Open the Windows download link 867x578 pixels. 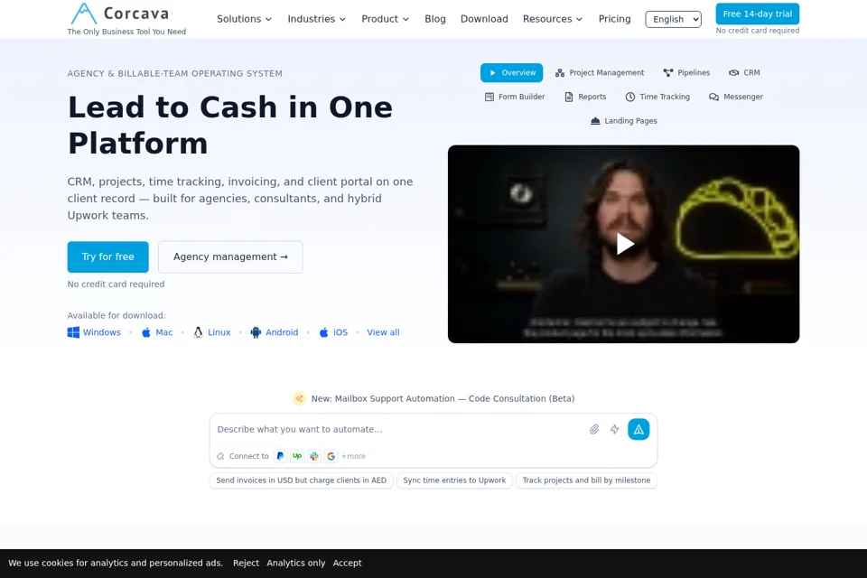94,332
